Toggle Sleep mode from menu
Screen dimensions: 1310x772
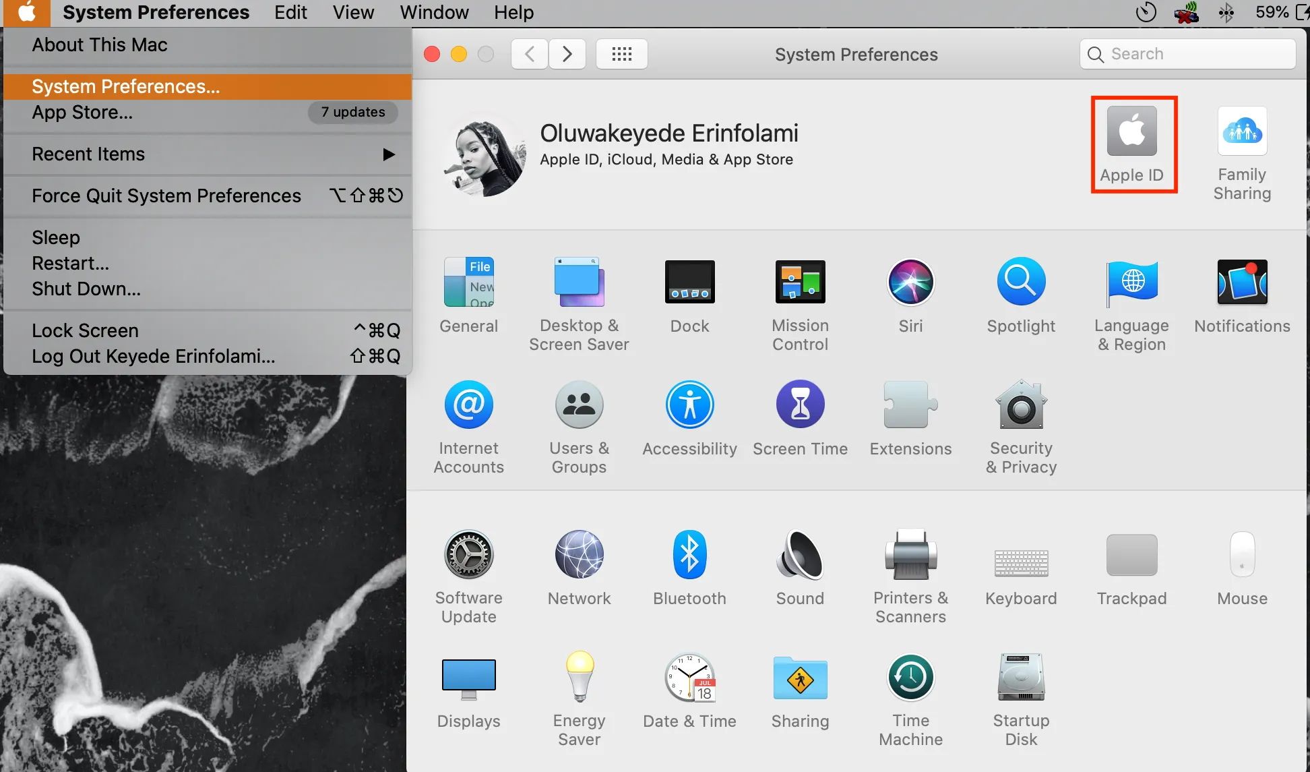pos(55,237)
